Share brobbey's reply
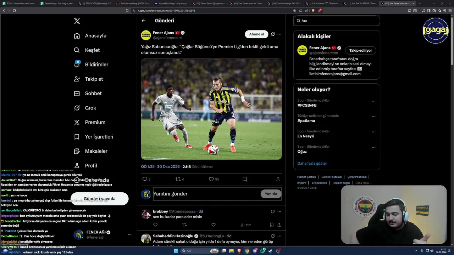Image resolution: width=454 pixels, height=255 pixels. tap(279, 225)
